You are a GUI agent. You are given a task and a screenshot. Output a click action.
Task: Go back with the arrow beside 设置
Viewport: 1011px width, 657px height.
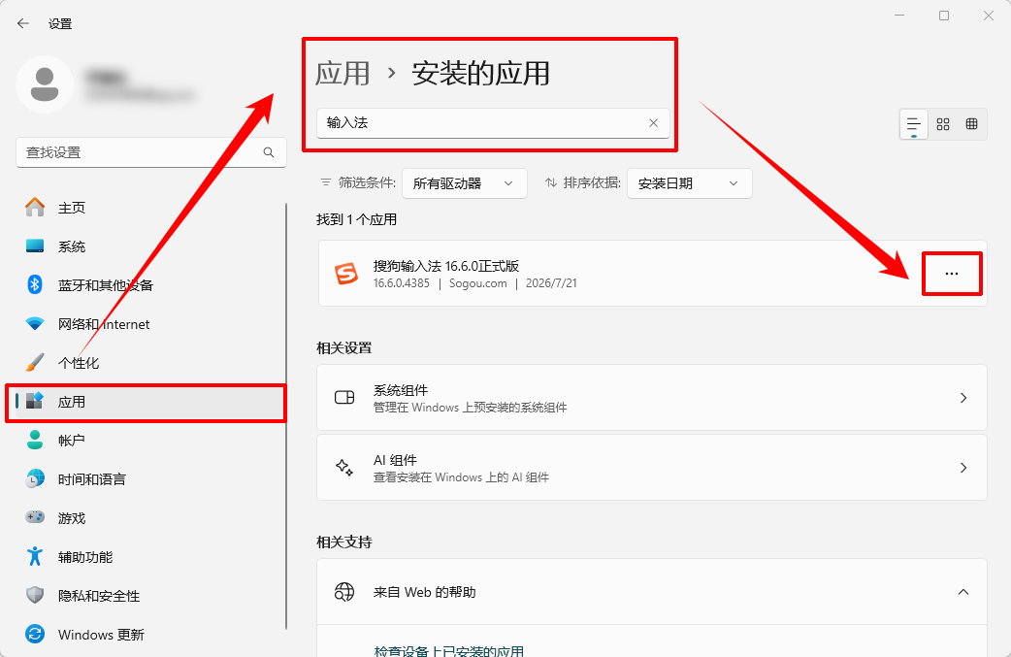tap(23, 24)
